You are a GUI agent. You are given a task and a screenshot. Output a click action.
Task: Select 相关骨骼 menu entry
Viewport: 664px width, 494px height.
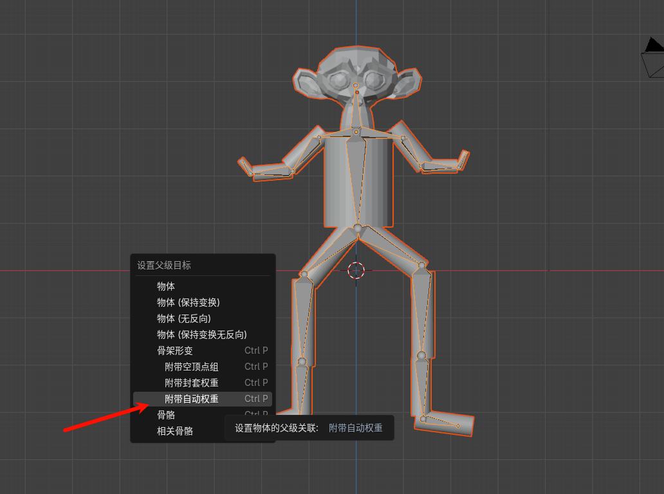pos(175,431)
